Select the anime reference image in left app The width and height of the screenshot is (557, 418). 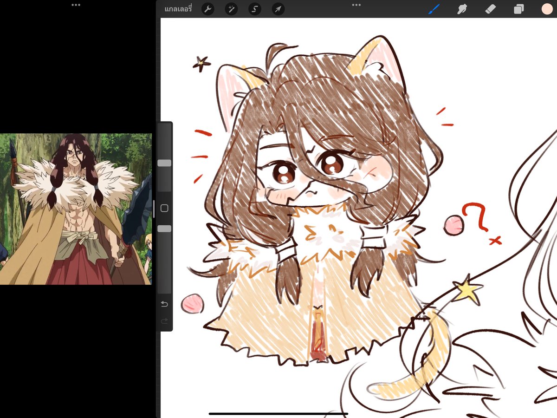76,209
